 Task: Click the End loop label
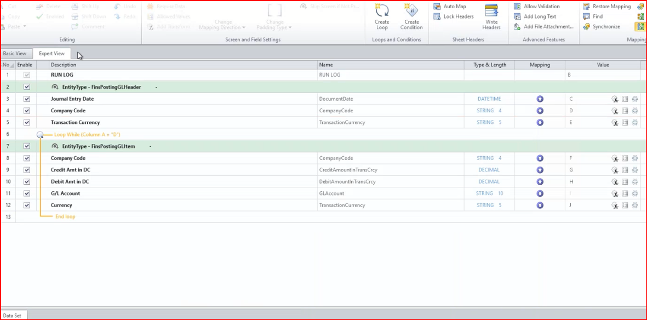click(x=65, y=216)
